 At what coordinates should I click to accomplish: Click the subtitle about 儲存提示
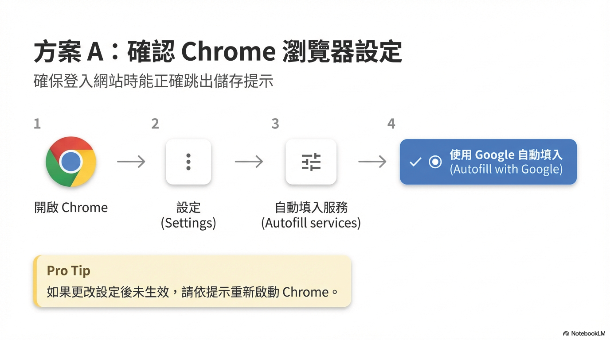(153, 81)
